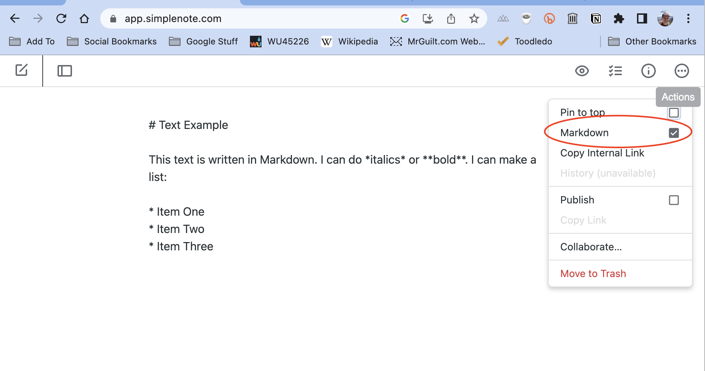This screenshot has width=705, height=371.
Task: Check the Publish checkbox
Action: tap(674, 200)
